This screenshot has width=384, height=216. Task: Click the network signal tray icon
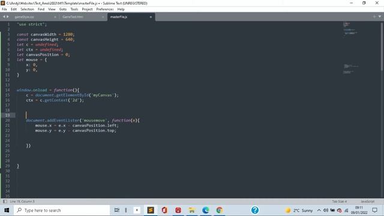click(346, 210)
